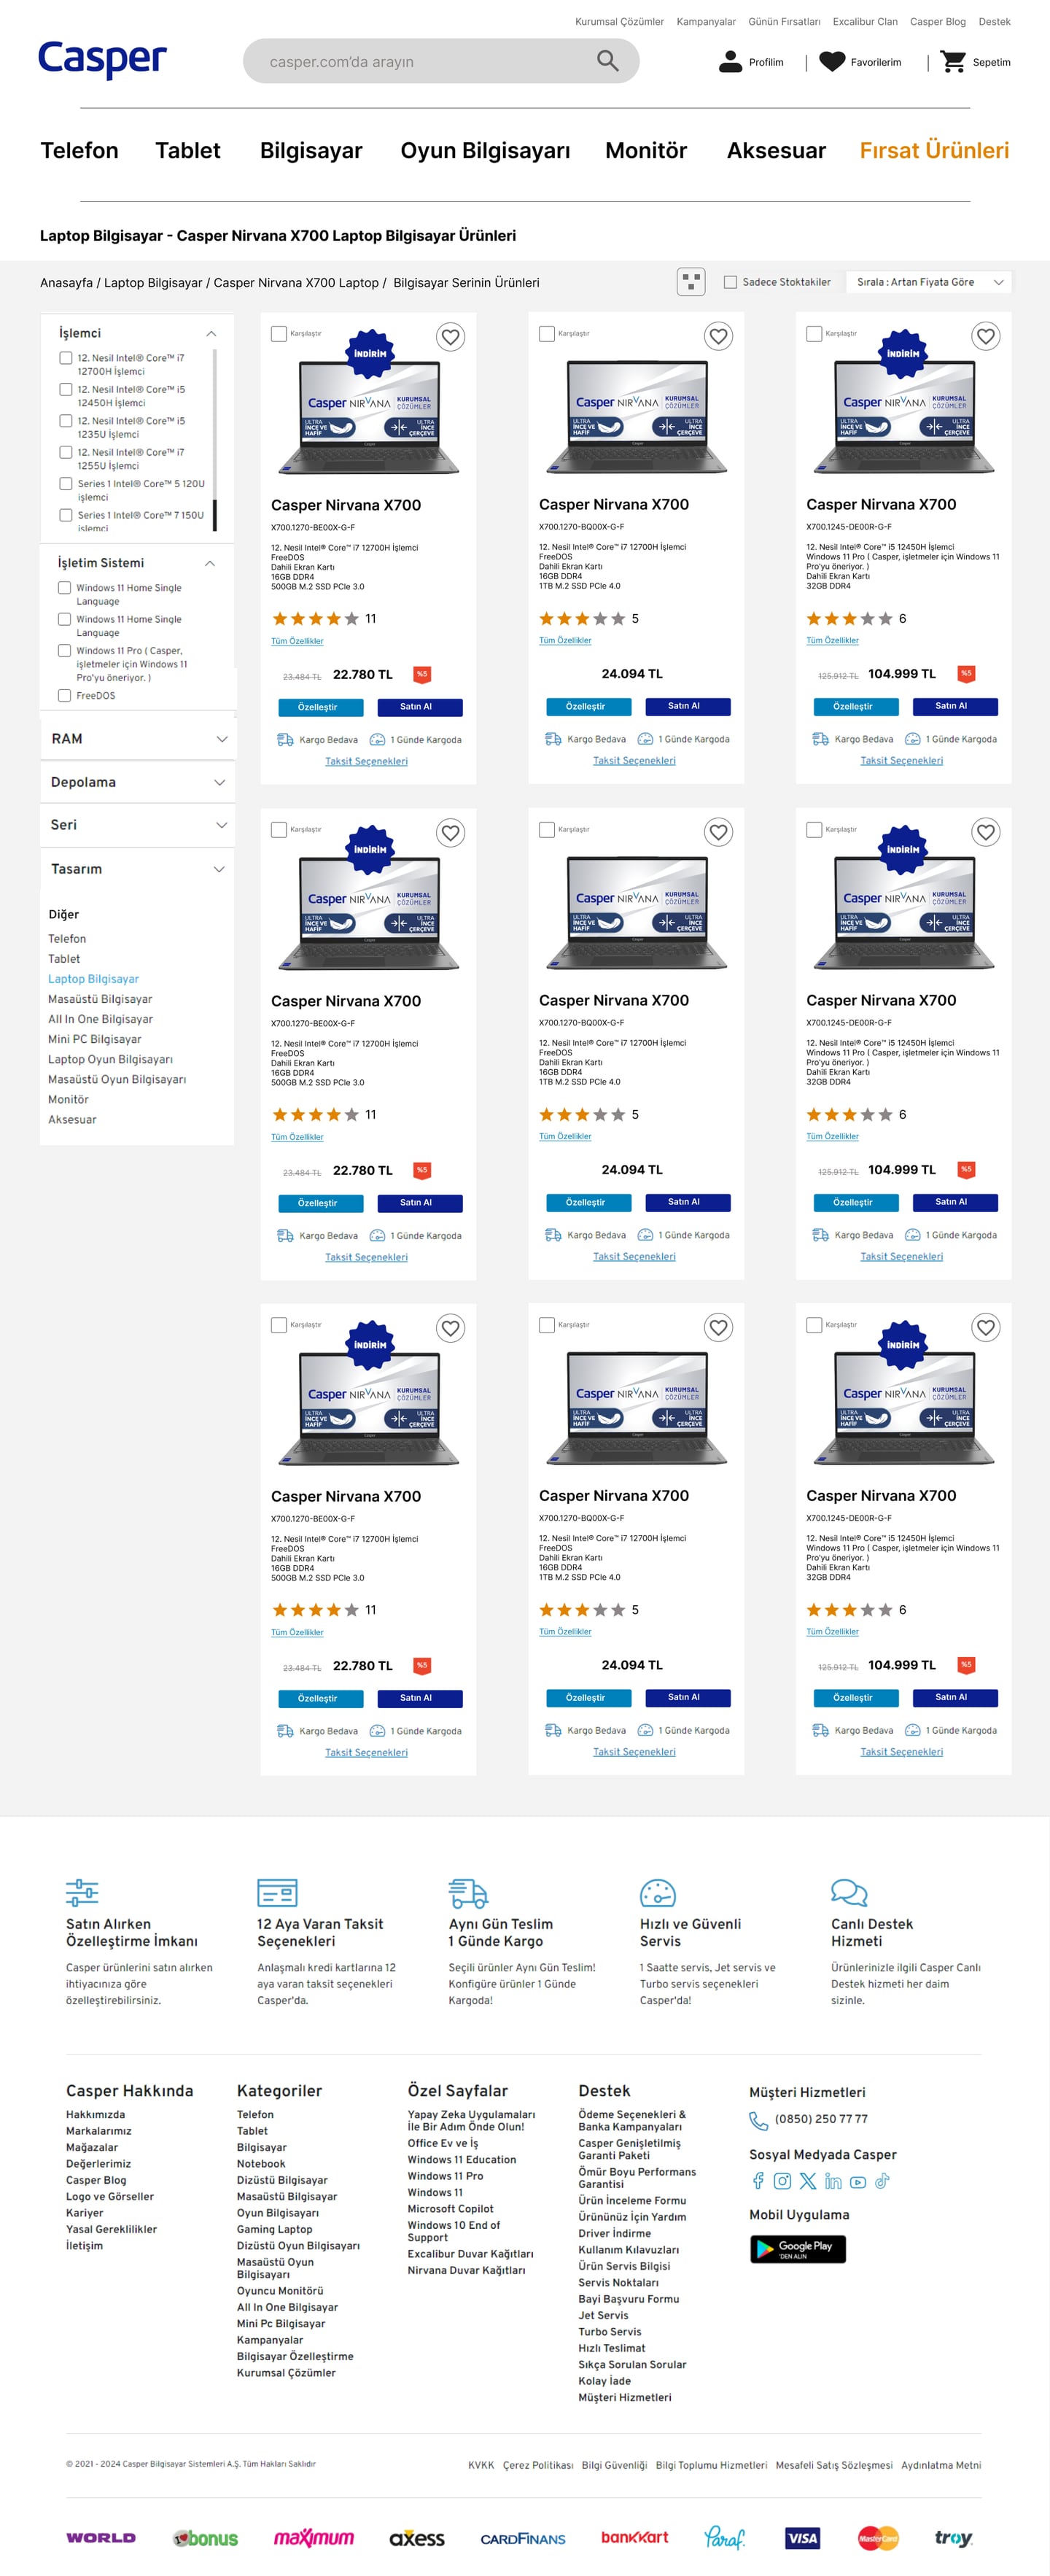Open Favorilerim heart icon in header
The height and width of the screenshot is (2576, 1050).
tap(832, 62)
